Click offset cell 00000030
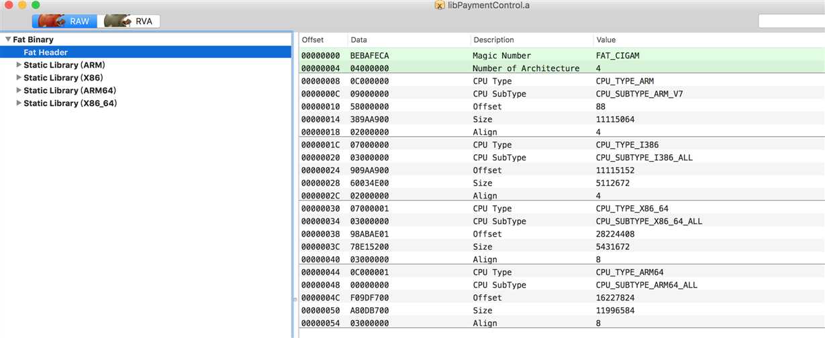This screenshot has height=338, width=825. (x=320, y=209)
